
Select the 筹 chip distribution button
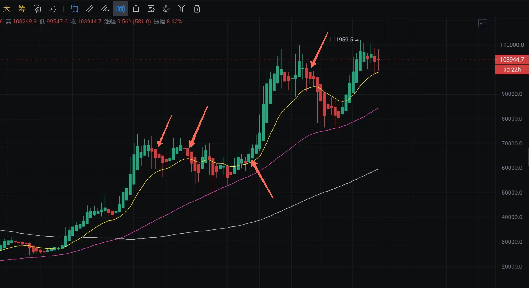(x=22, y=9)
